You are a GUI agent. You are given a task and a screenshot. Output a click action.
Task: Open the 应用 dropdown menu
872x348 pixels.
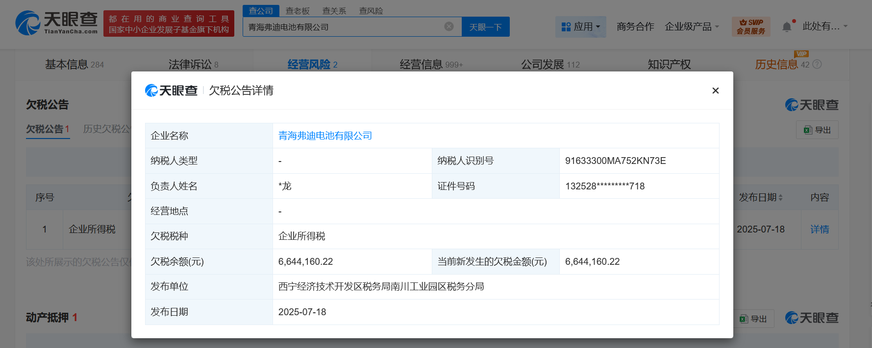tap(580, 26)
